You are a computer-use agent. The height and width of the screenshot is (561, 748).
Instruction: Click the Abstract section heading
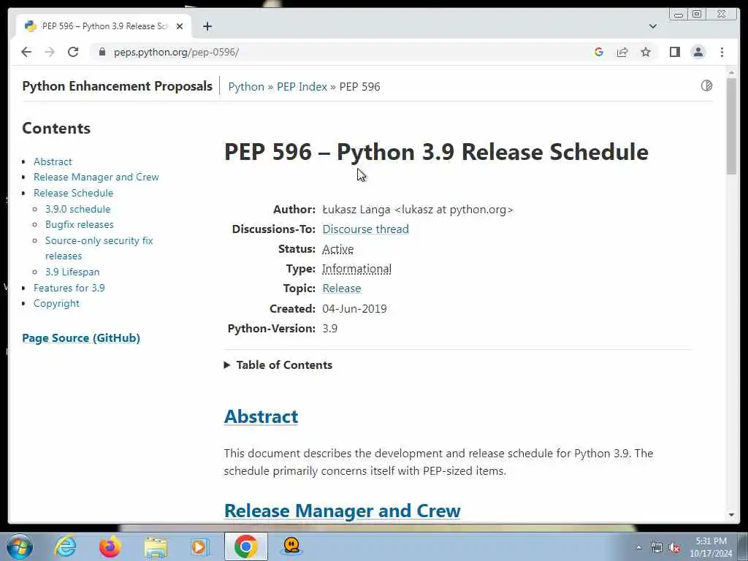tap(261, 416)
